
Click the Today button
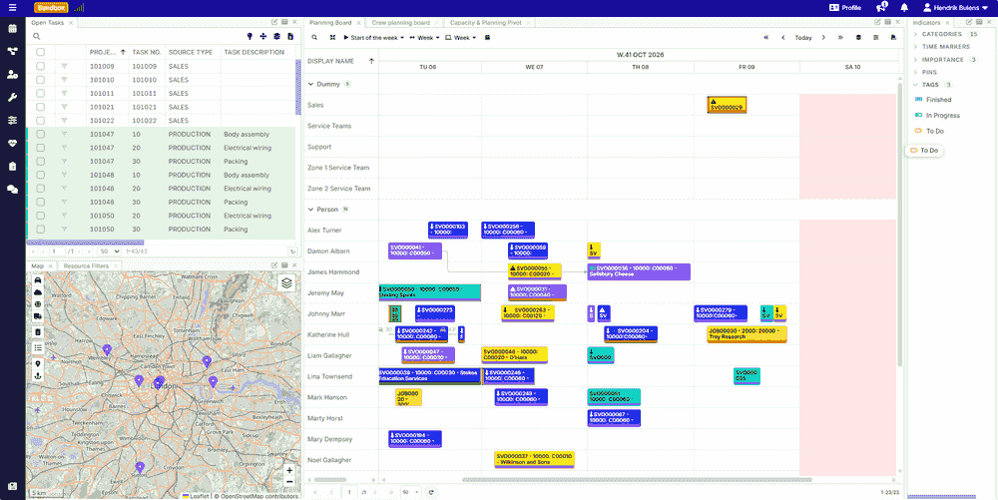(x=803, y=38)
